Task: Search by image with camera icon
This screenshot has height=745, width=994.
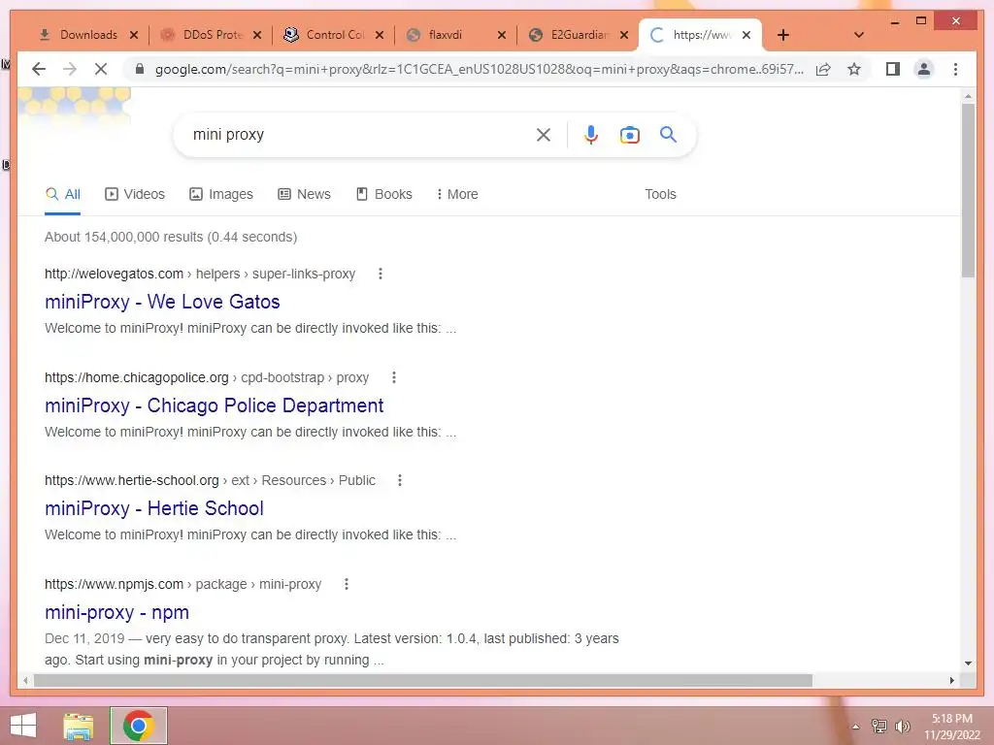Action: tap(629, 134)
